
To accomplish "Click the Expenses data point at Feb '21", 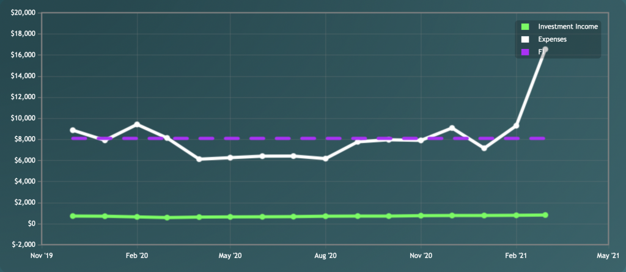I will pos(517,126).
